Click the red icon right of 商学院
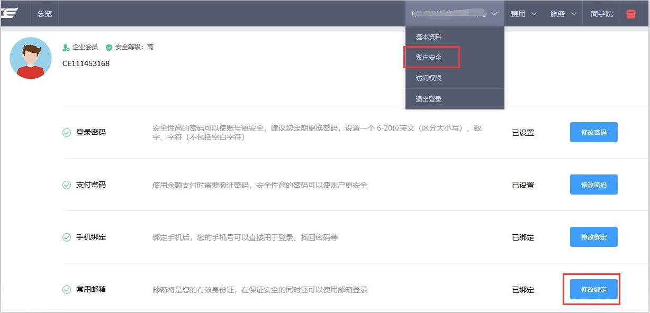The height and width of the screenshot is (313, 650). coord(630,14)
